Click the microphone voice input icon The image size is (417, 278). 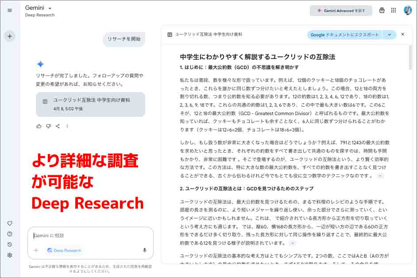pos(144,250)
